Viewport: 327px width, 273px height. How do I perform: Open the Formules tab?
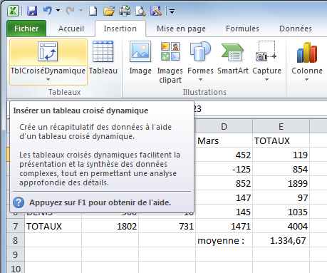[x=242, y=29]
